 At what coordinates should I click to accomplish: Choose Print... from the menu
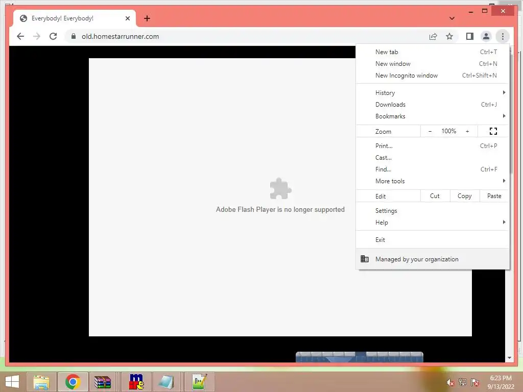(x=433, y=145)
